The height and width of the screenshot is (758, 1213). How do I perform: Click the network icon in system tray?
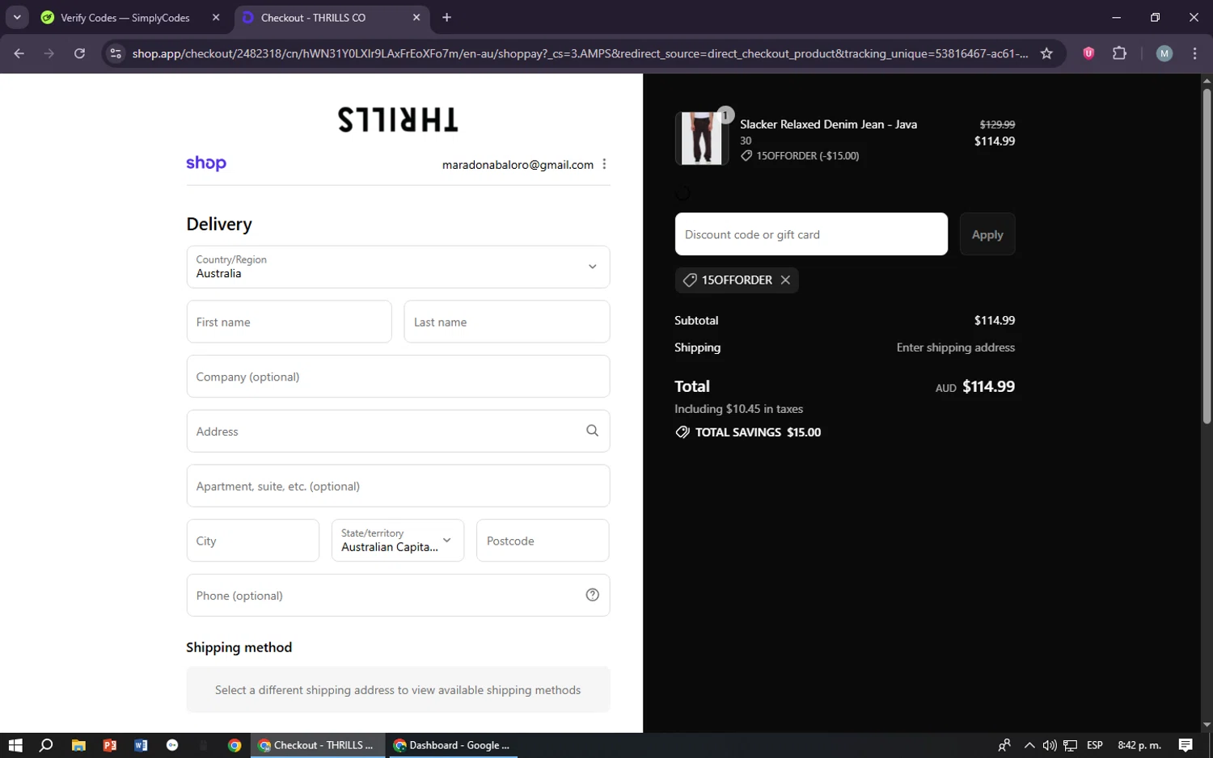point(1070,745)
